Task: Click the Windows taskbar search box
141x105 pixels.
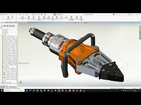Action: pyautogui.click(x=14, y=90)
